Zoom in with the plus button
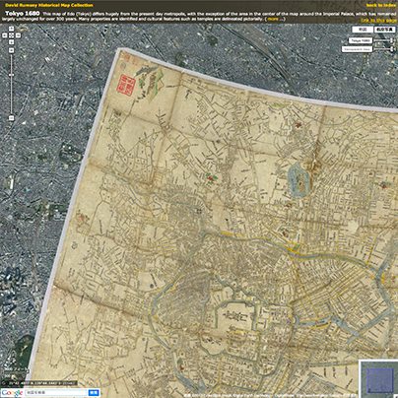Viewport: 398px width, 398px height. (x=11, y=50)
